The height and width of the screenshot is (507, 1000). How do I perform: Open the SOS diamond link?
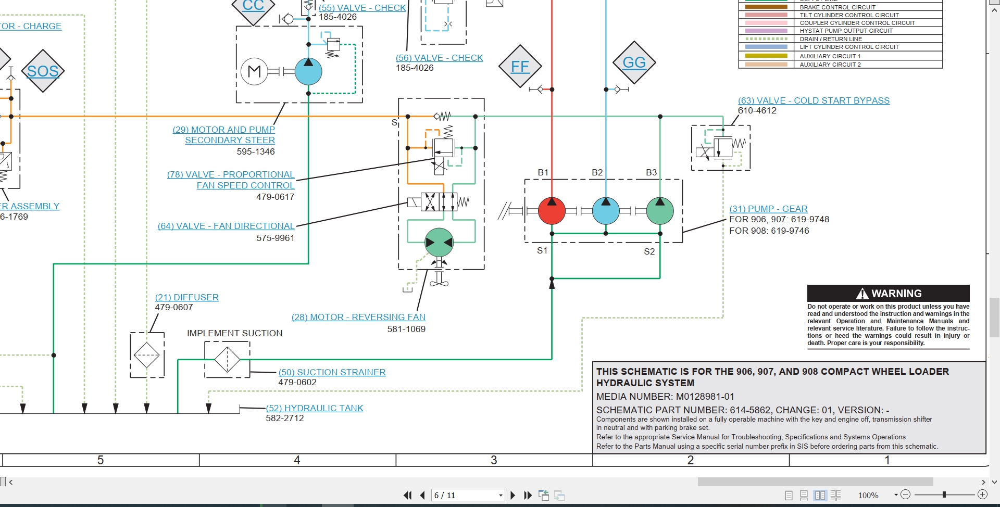pyautogui.click(x=43, y=71)
